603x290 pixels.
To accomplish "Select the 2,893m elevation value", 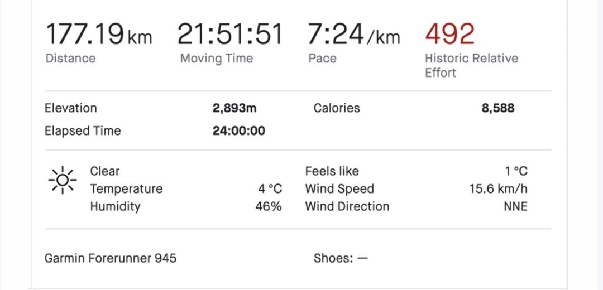I will pos(234,108).
